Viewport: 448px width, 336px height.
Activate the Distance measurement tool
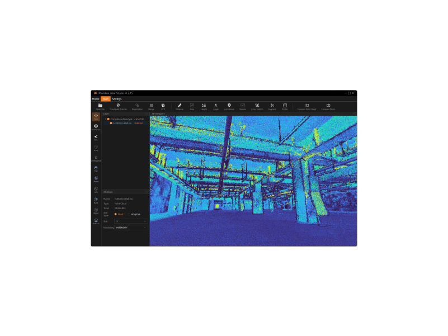(x=180, y=107)
